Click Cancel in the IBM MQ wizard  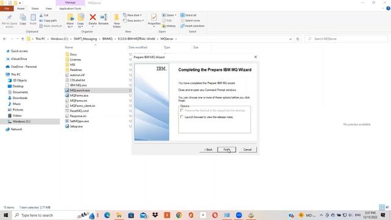coord(247,150)
